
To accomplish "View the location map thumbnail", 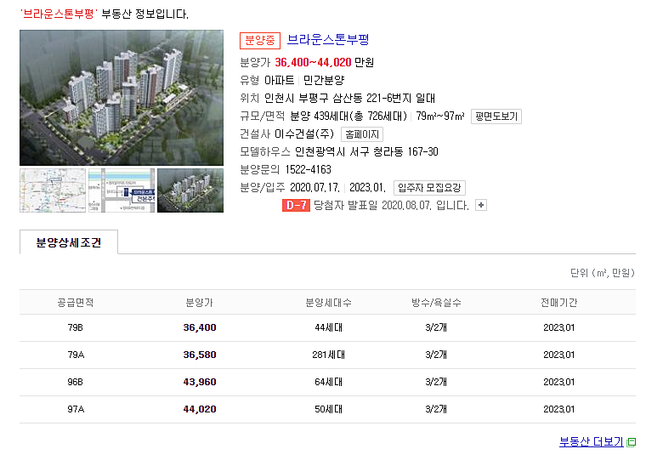I will 53,190.
